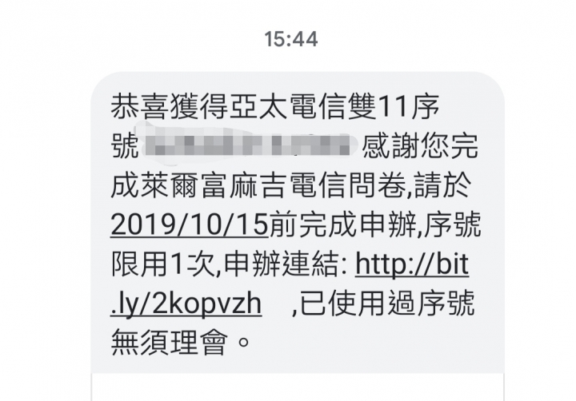Click the text "感謝您完" beside the blurred code
The image size is (576, 401).
coord(421,146)
